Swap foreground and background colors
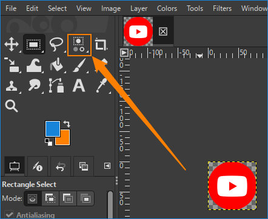Image resolution: width=268 pixels, height=219 pixels. point(67,123)
